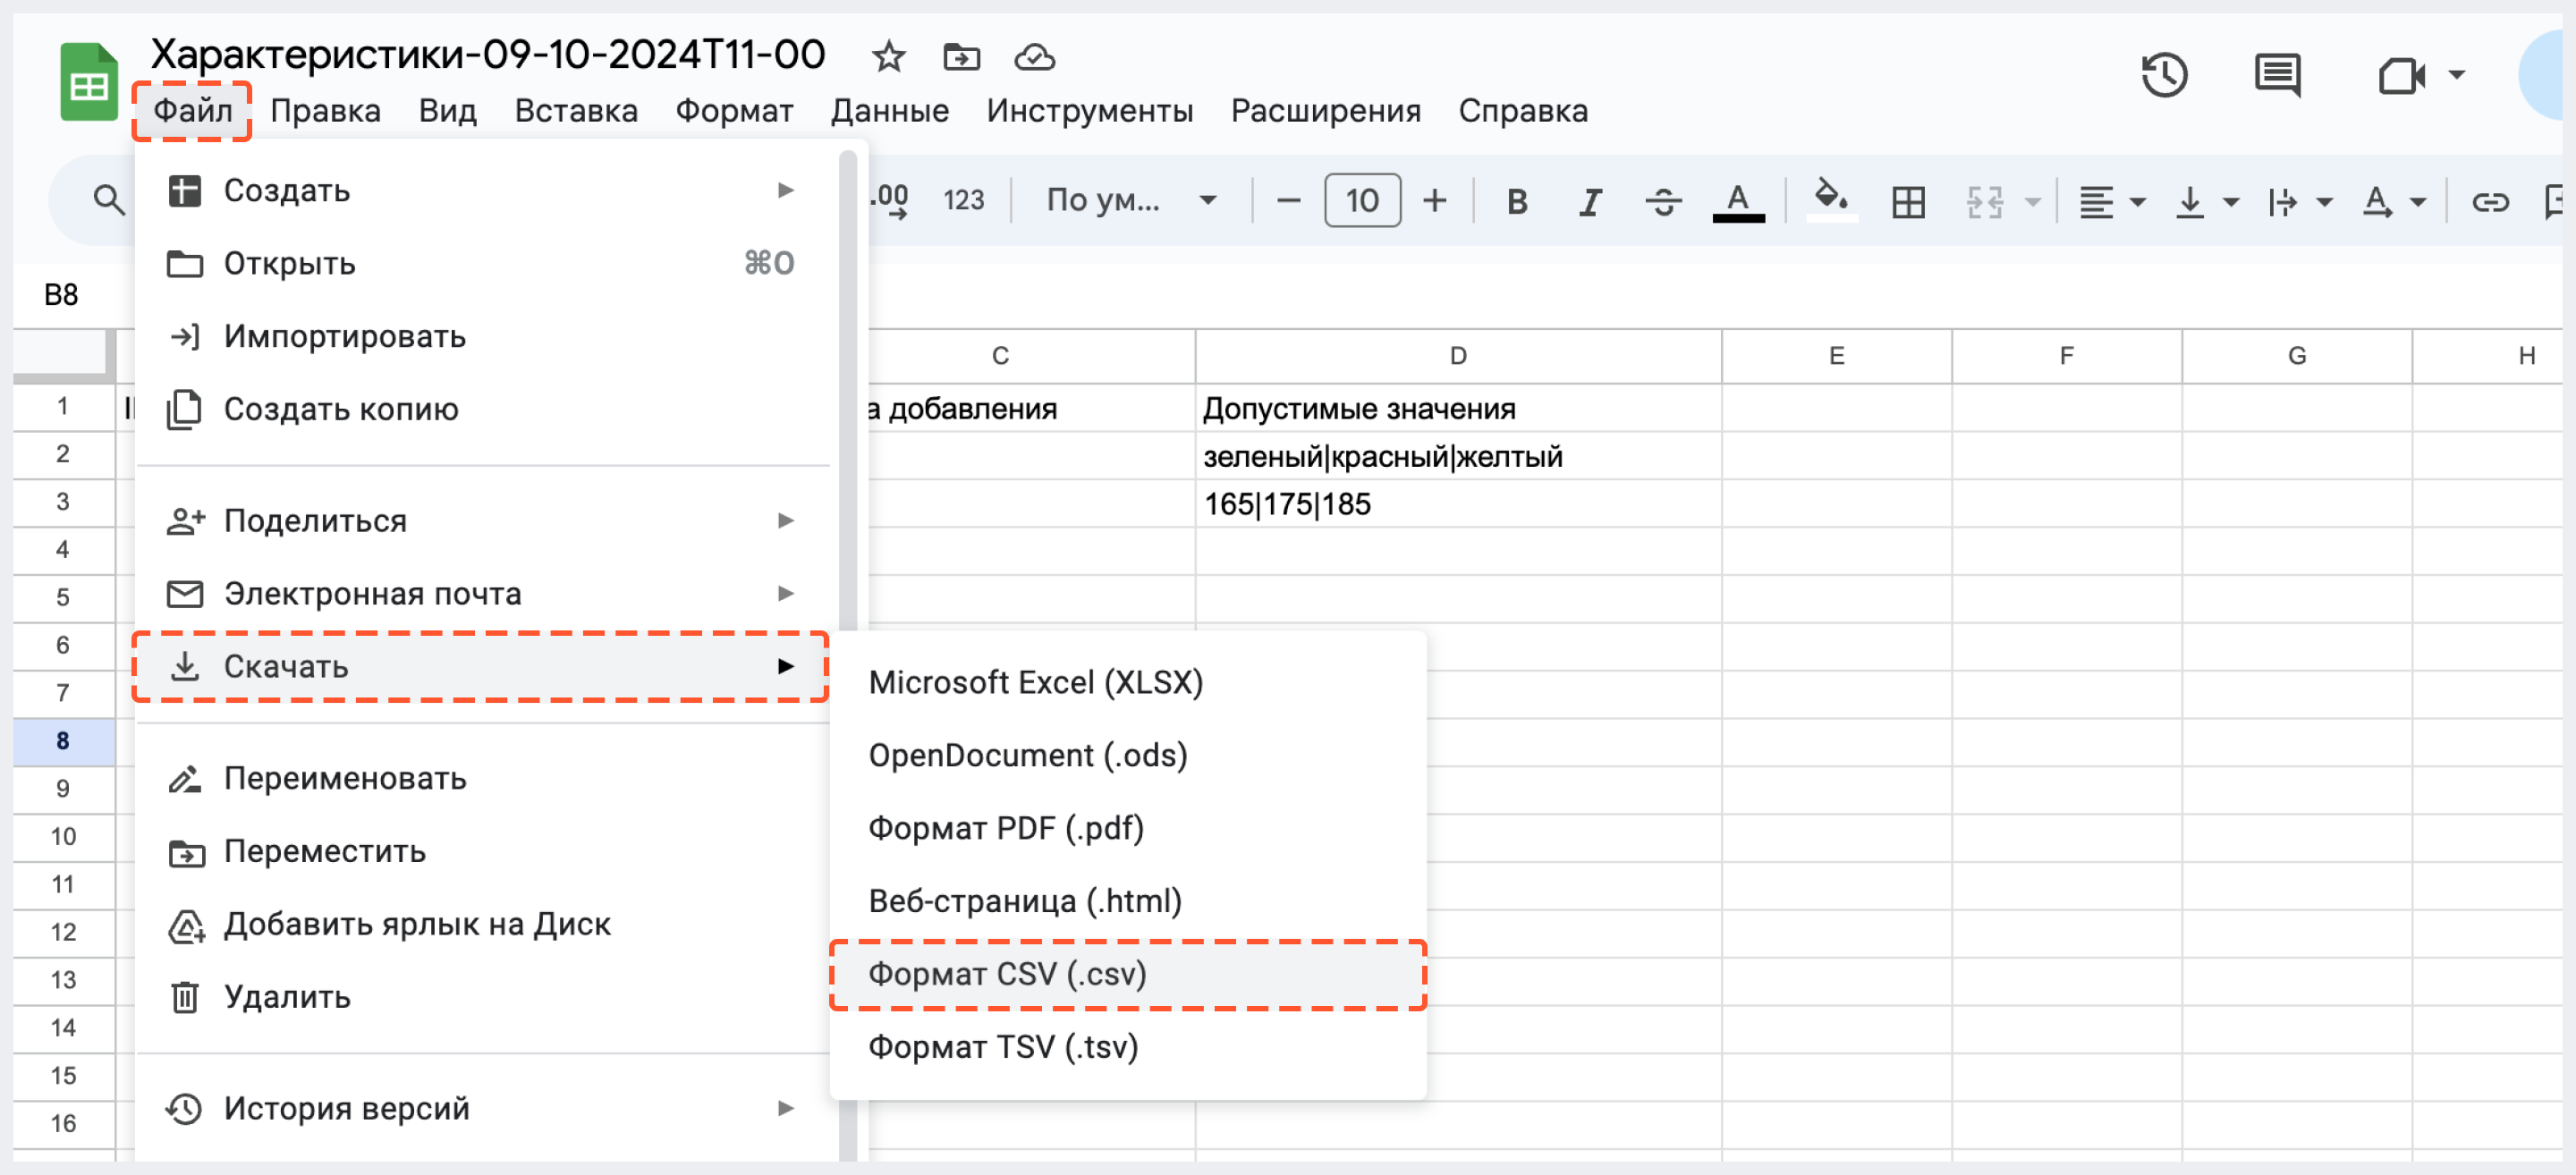The image size is (2576, 1175).
Task: Open the Данные menu
Action: (889, 111)
